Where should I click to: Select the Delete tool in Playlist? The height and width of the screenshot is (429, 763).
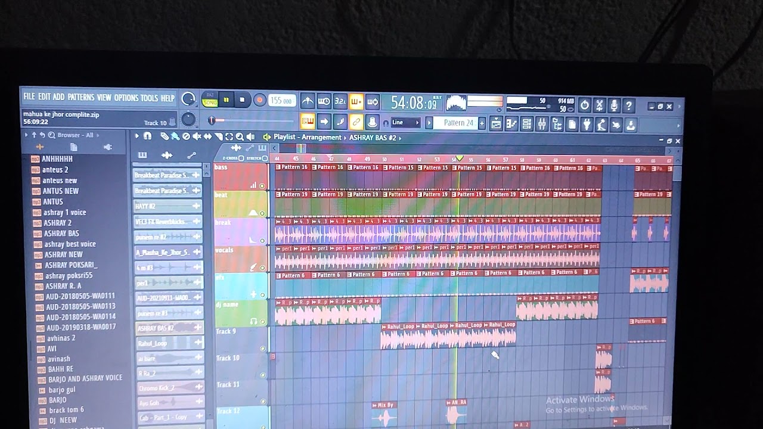186,136
